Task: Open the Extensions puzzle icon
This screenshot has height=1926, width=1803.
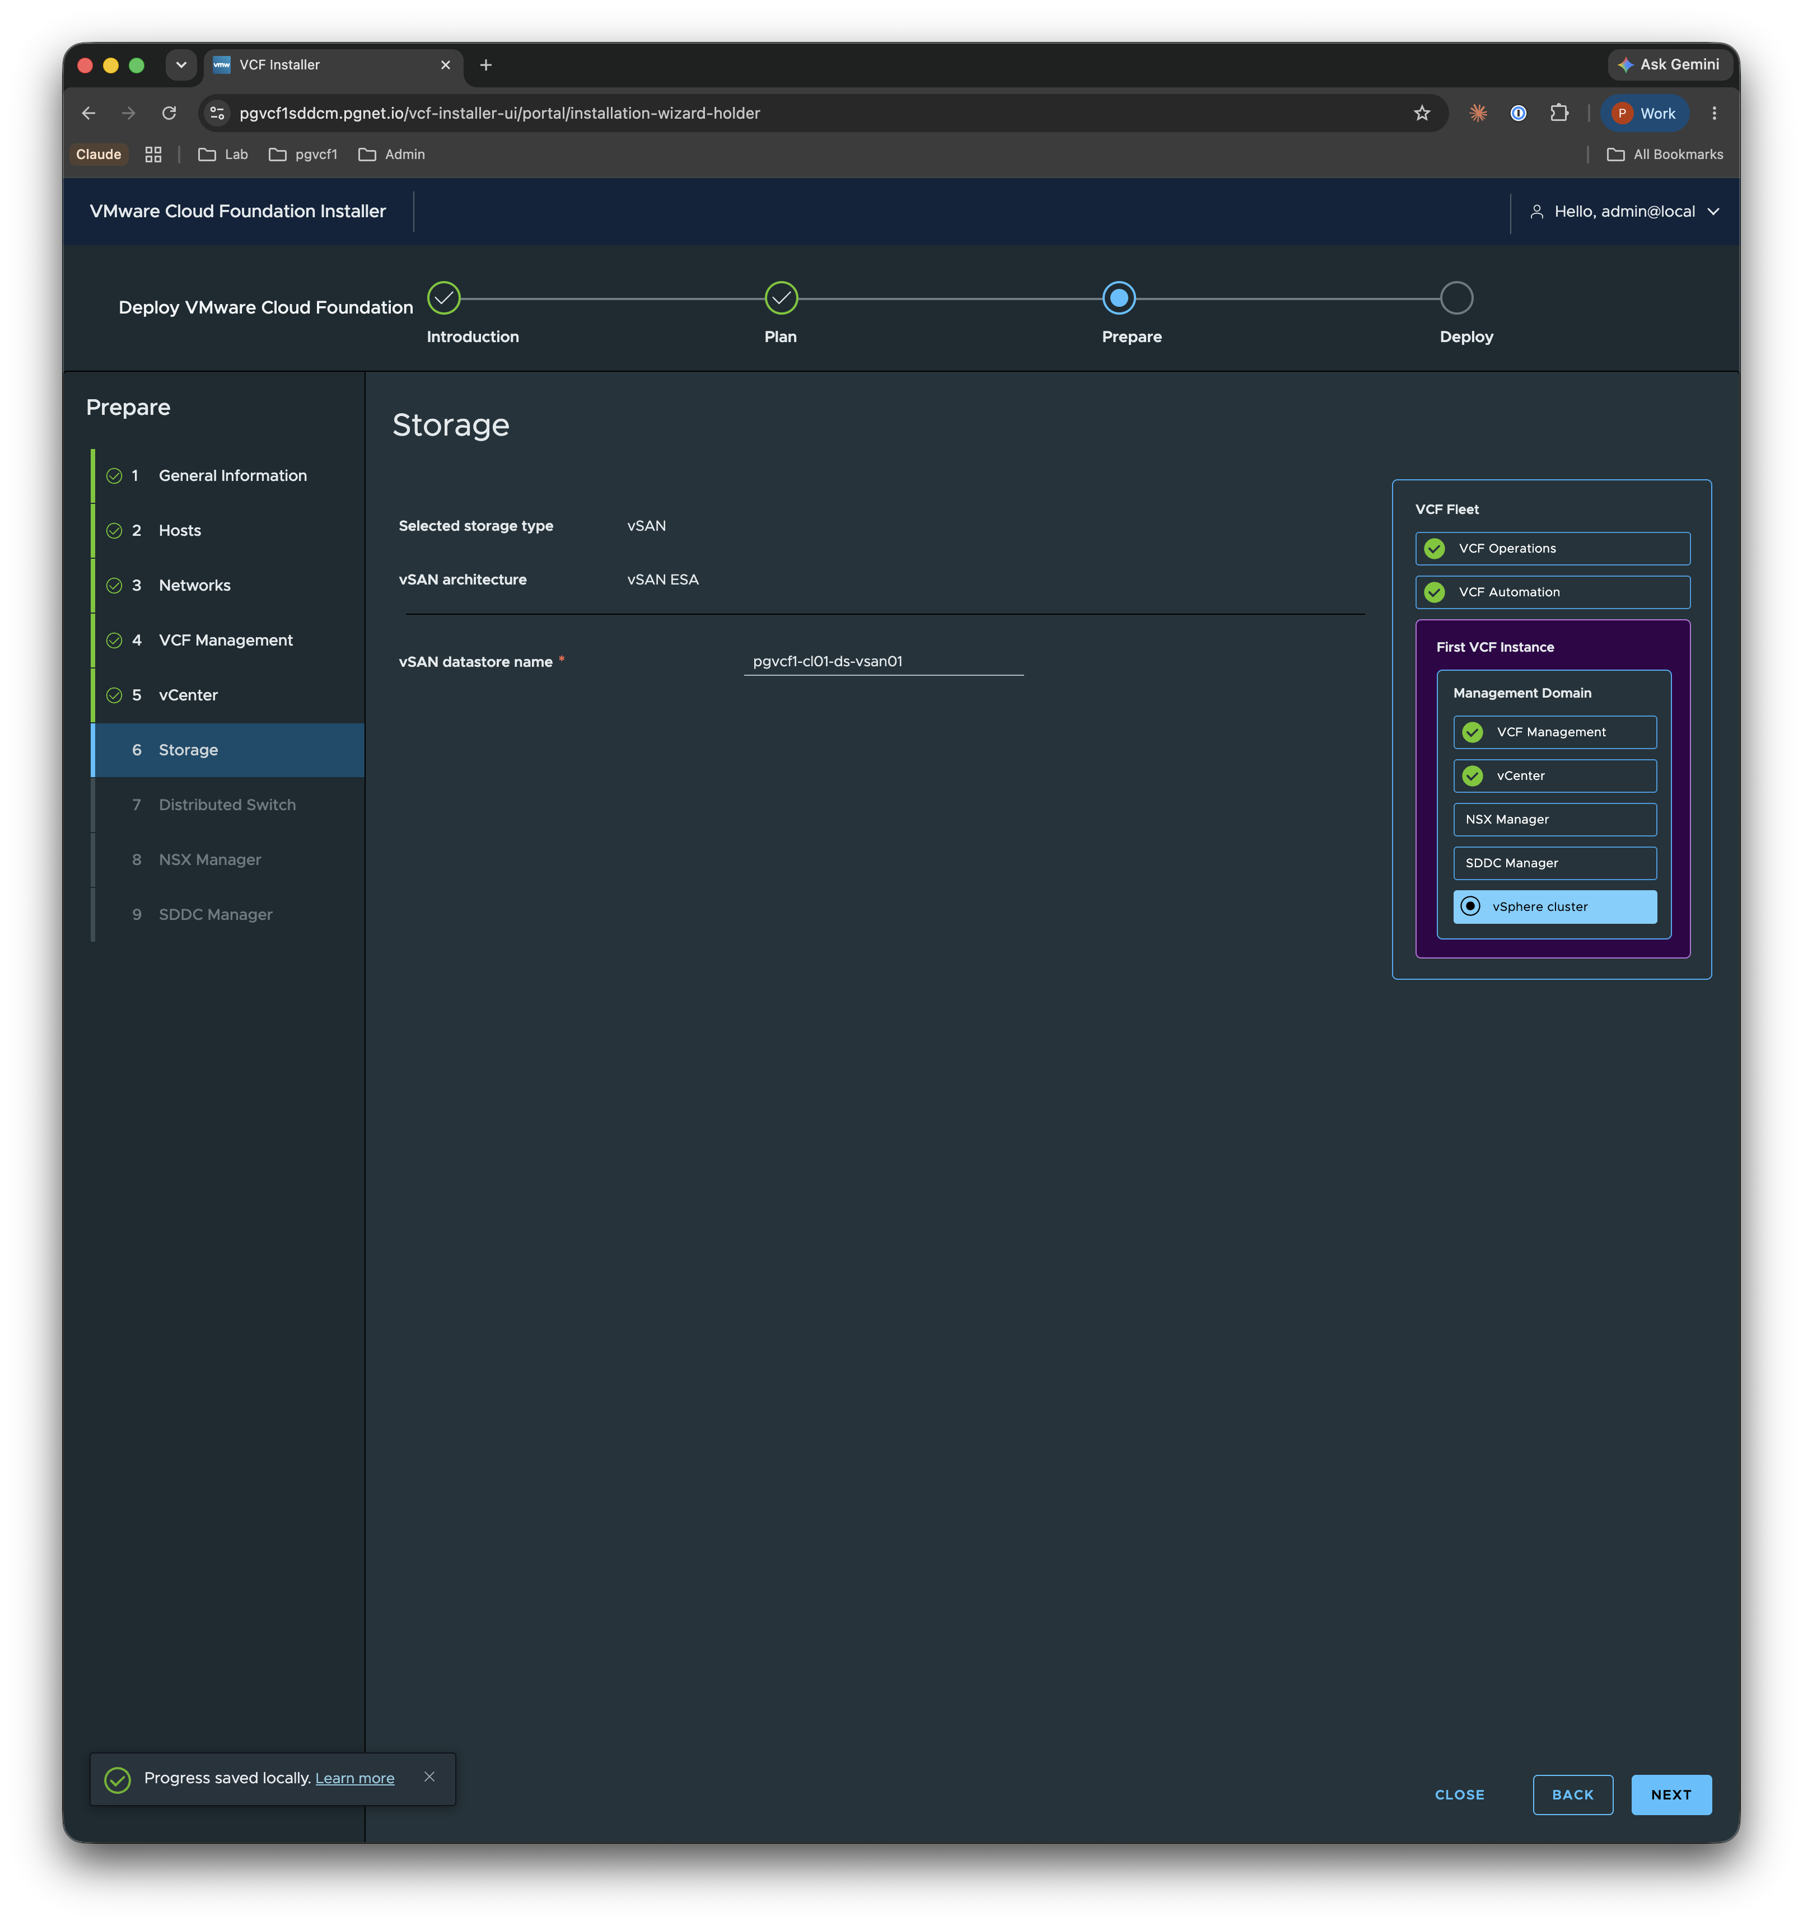Action: tap(1559, 113)
